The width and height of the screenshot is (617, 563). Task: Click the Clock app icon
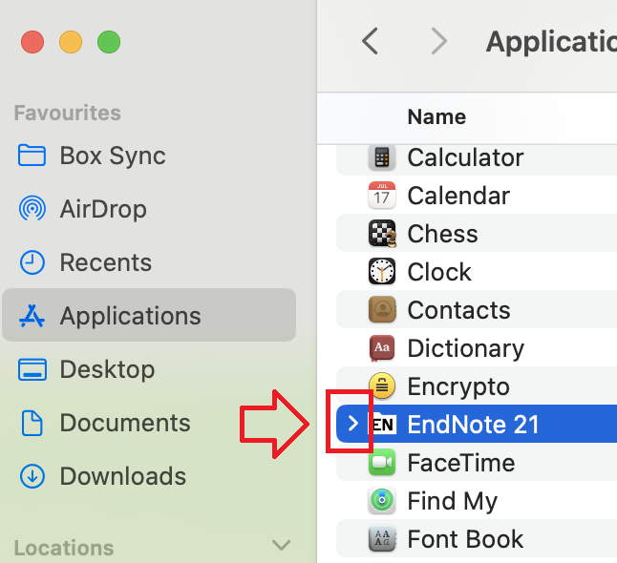click(x=382, y=272)
